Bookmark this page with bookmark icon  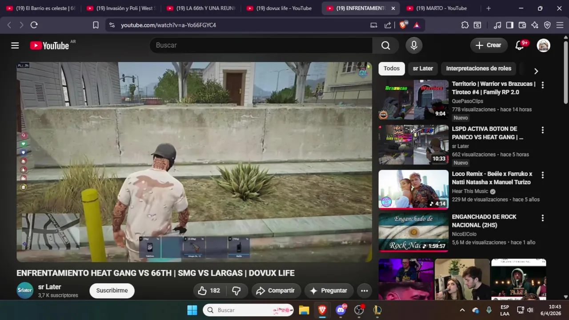coord(96,25)
